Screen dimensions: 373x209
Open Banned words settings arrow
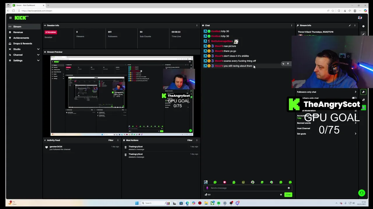tap(356, 123)
